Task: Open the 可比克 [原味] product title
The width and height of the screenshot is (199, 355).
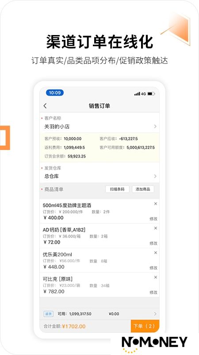Action: [x=58, y=279]
